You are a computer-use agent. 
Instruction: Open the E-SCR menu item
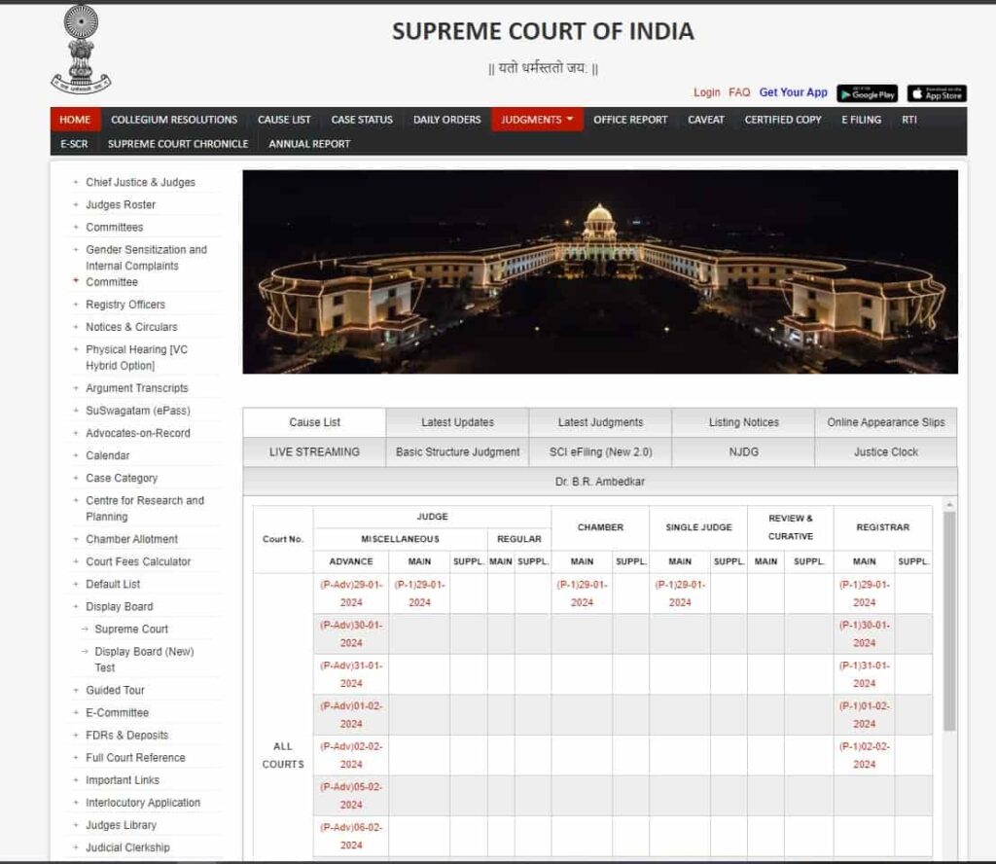pyautogui.click(x=74, y=143)
